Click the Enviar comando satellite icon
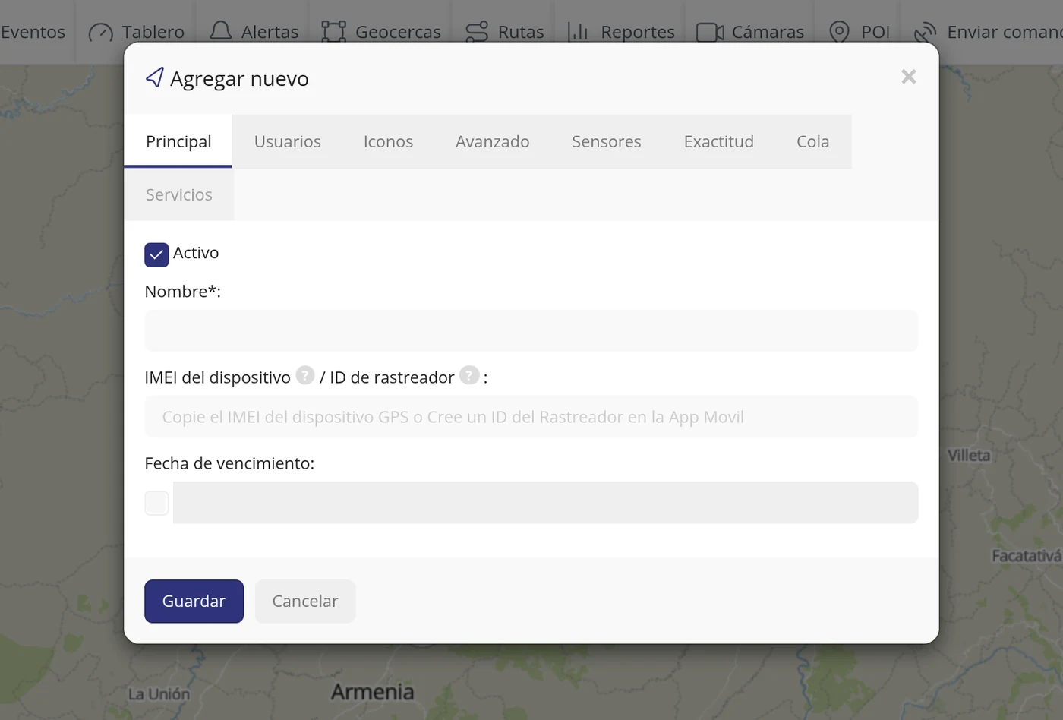This screenshot has height=720, width=1063. coord(925,32)
